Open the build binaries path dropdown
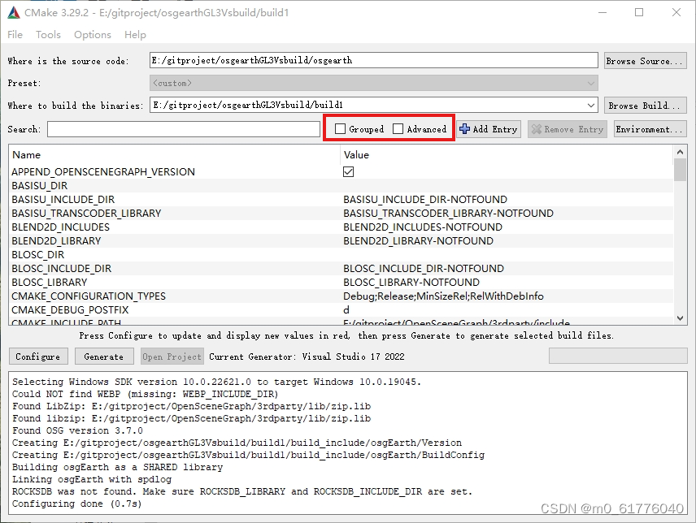Screen dimensions: 696x523 (590, 105)
